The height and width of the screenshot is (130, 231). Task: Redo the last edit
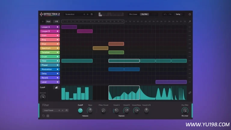pyautogui.click(x=170, y=14)
